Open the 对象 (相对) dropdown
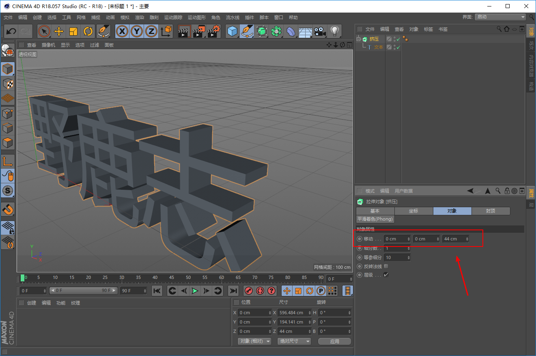 [254, 341]
